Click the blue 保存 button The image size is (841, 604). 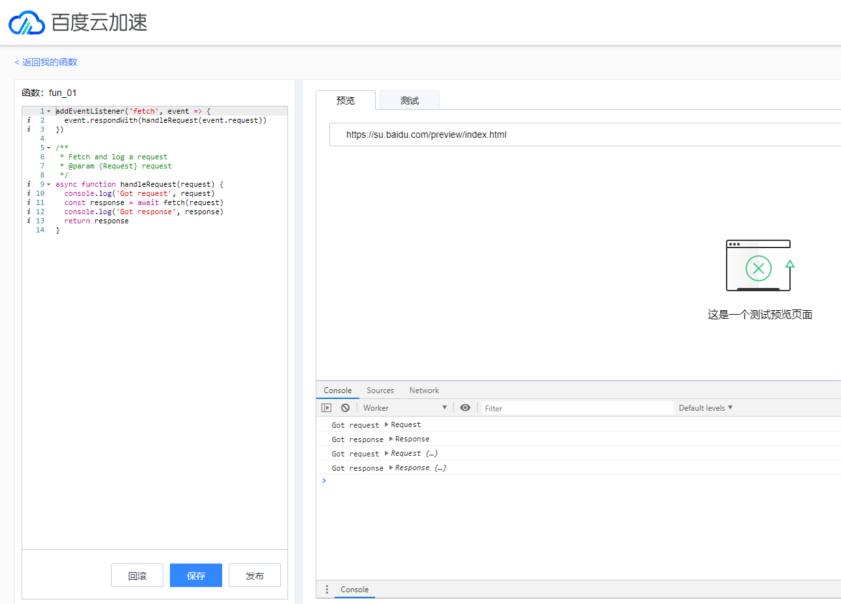196,576
